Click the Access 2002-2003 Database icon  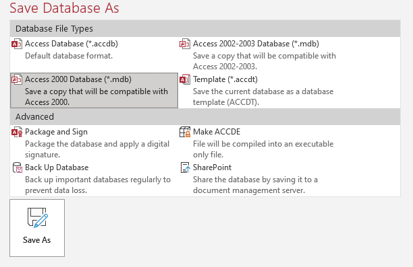pos(185,44)
